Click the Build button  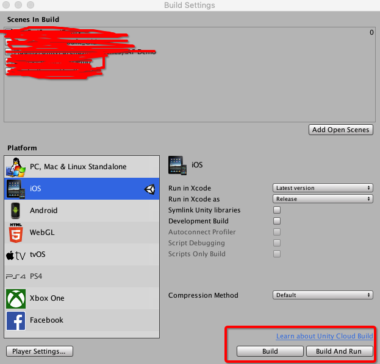pos(270,351)
